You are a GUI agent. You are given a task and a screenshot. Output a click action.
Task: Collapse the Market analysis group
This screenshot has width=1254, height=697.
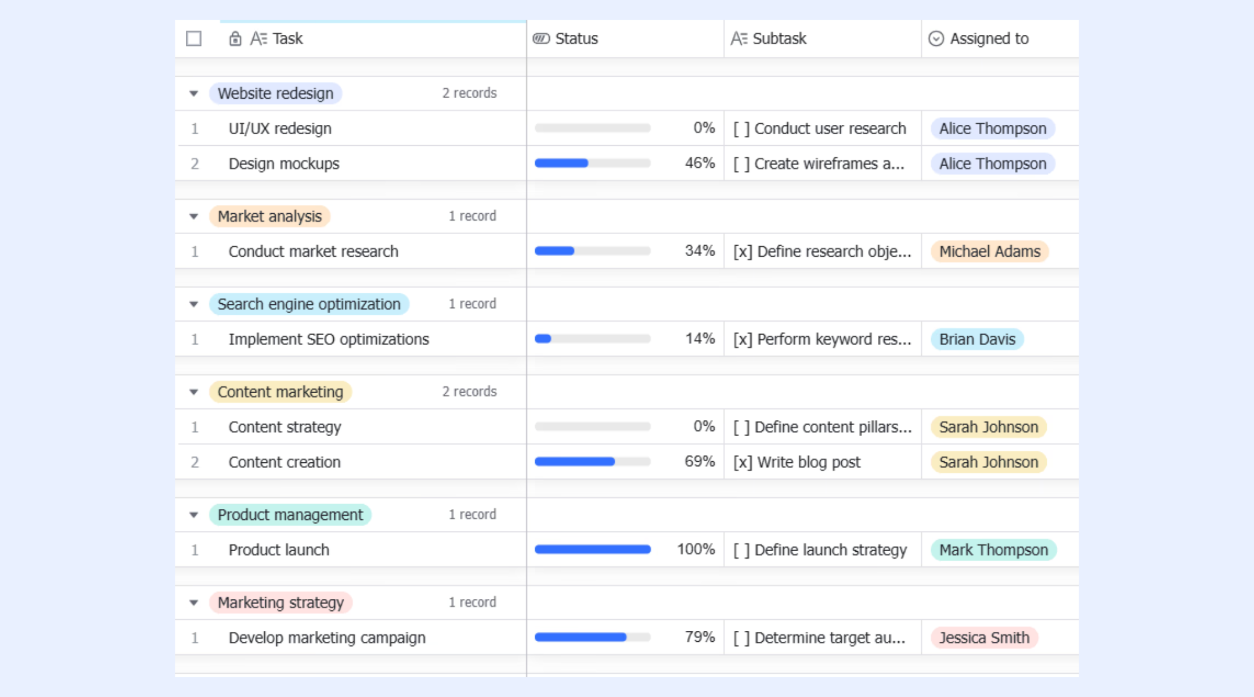194,217
